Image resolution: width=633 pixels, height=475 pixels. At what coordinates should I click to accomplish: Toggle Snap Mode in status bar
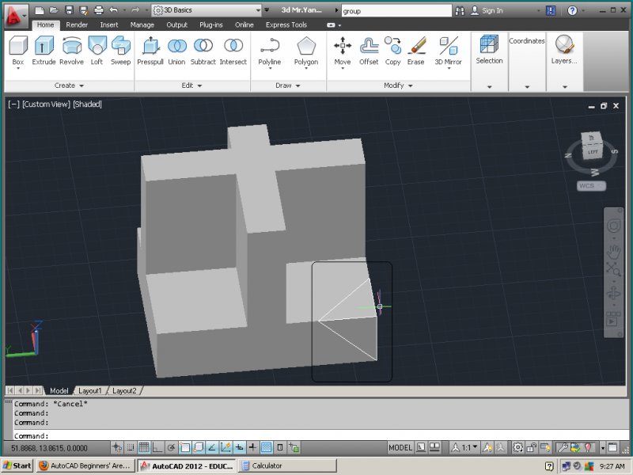coord(130,448)
